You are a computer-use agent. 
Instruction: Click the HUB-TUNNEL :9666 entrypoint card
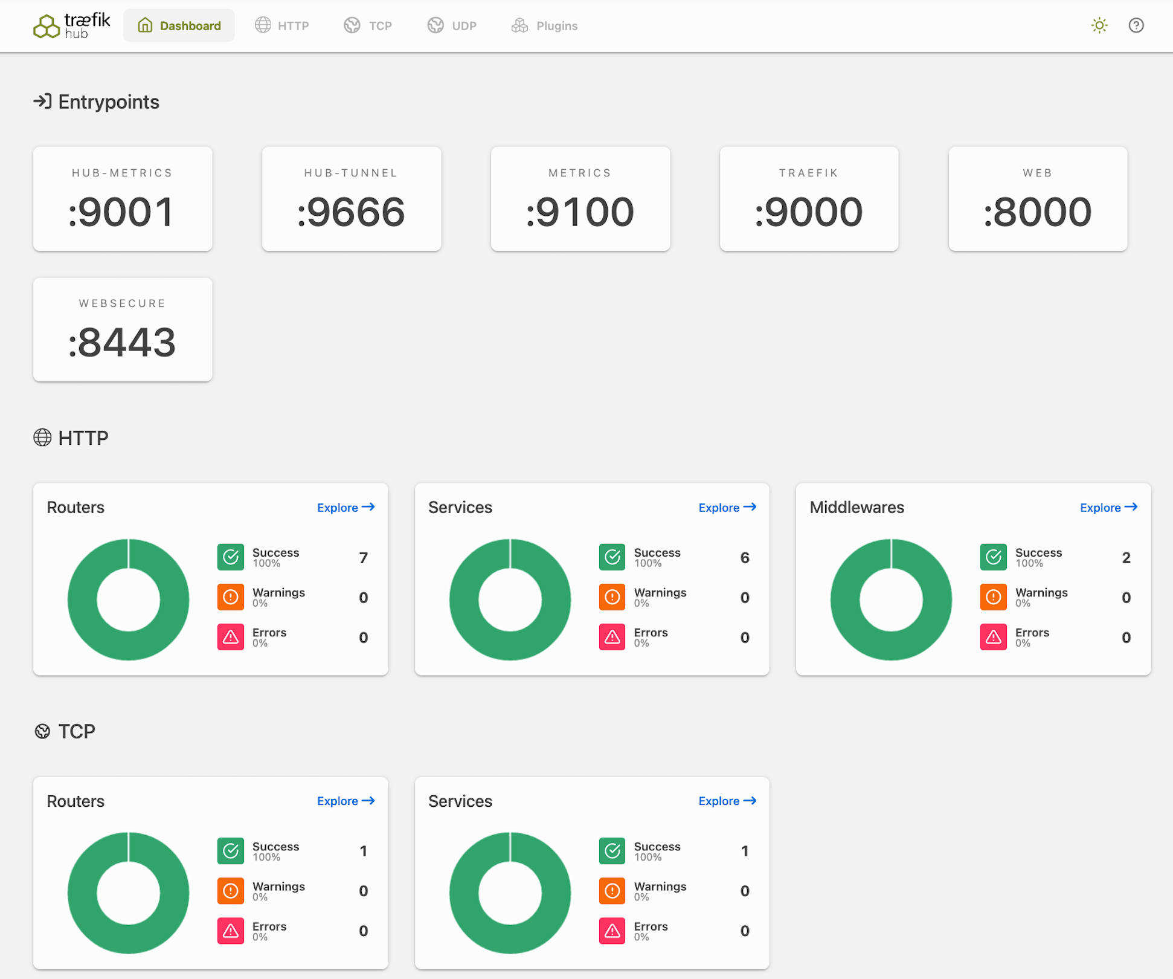[x=351, y=199]
